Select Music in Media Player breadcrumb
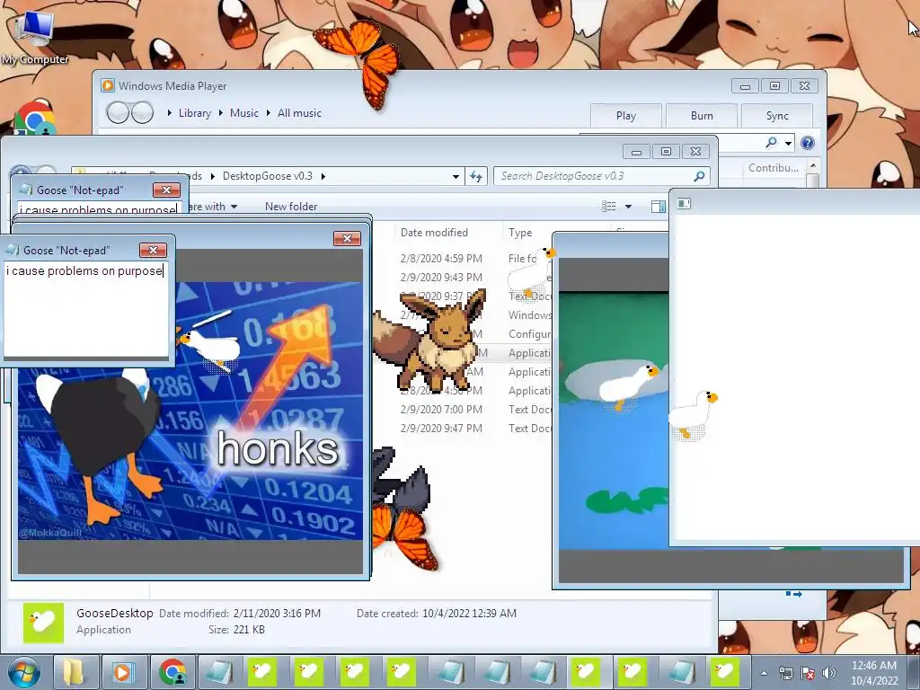Viewport: 920px width, 690px height. point(244,113)
